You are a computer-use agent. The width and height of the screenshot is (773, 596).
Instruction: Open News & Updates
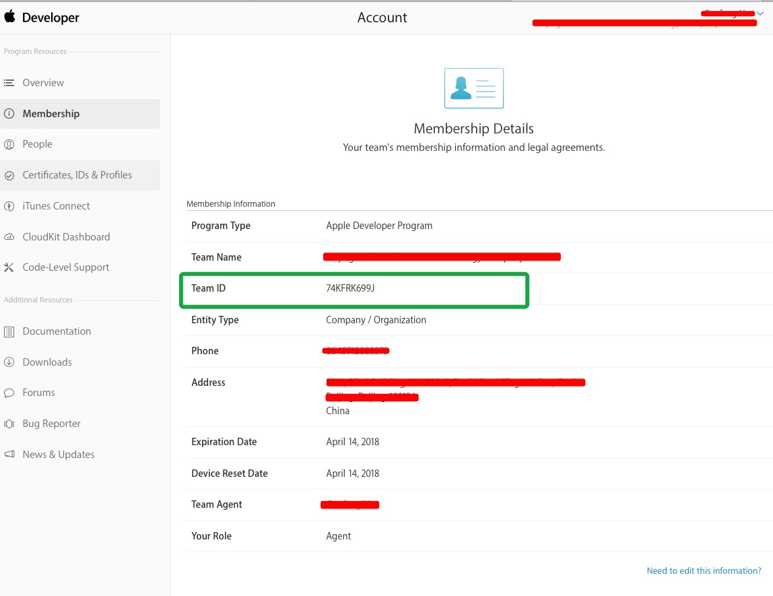[59, 455]
